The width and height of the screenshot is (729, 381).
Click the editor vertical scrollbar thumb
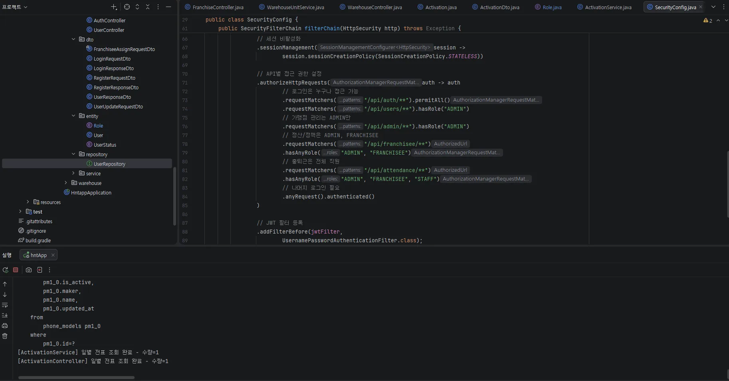[727, 184]
